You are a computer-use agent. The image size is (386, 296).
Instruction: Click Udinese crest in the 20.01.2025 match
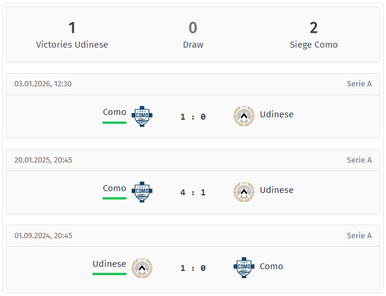(x=243, y=192)
